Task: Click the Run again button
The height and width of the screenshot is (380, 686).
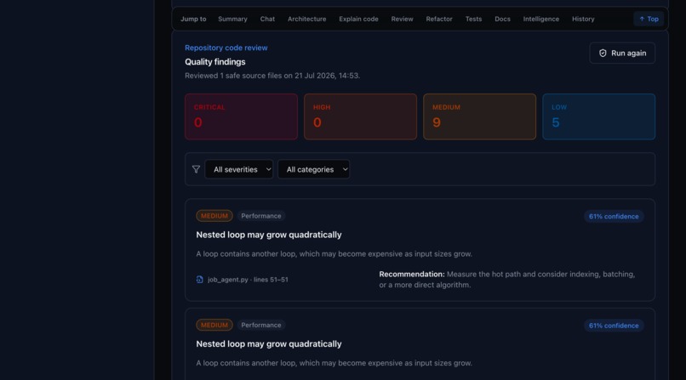Action: (x=622, y=53)
